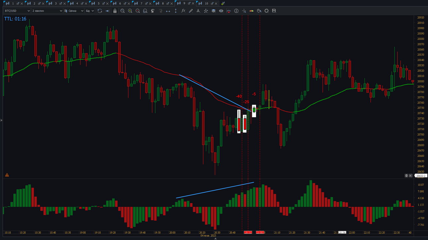Pop out chart tab 1

tap(18, 4)
